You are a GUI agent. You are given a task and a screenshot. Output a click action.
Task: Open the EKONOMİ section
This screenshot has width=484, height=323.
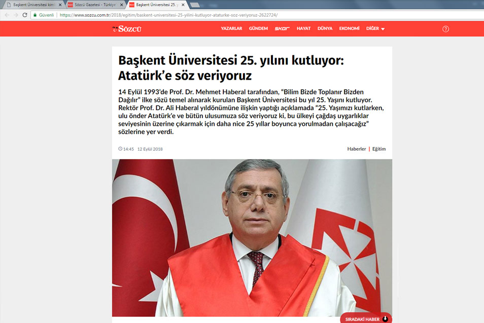(x=349, y=29)
